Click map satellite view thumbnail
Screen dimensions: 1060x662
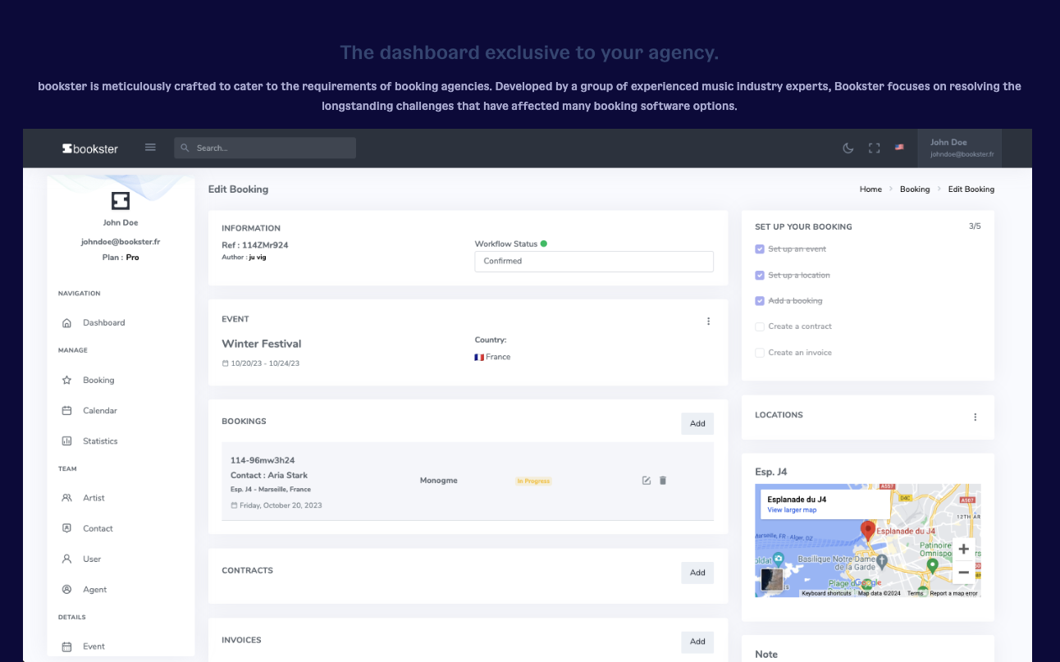coord(772,579)
